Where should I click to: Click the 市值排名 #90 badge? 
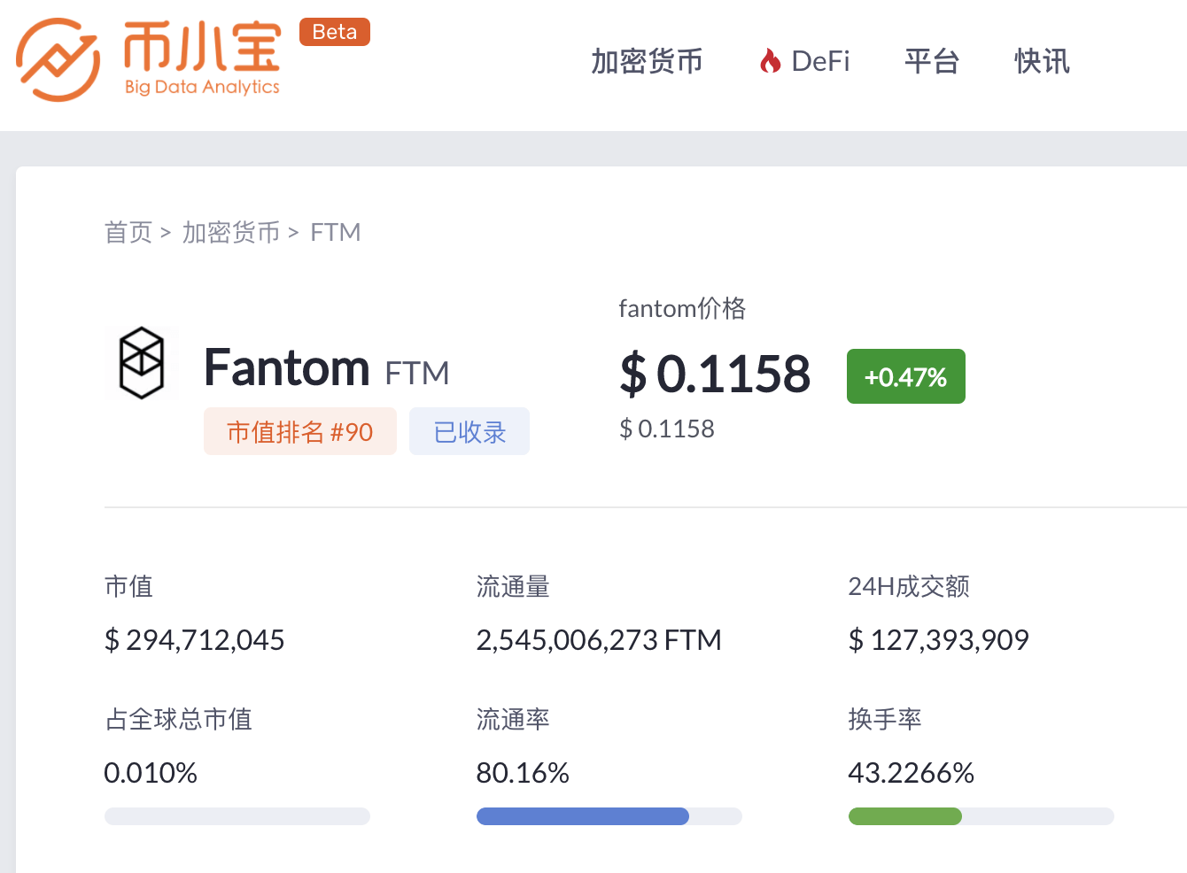coord(300,431)
